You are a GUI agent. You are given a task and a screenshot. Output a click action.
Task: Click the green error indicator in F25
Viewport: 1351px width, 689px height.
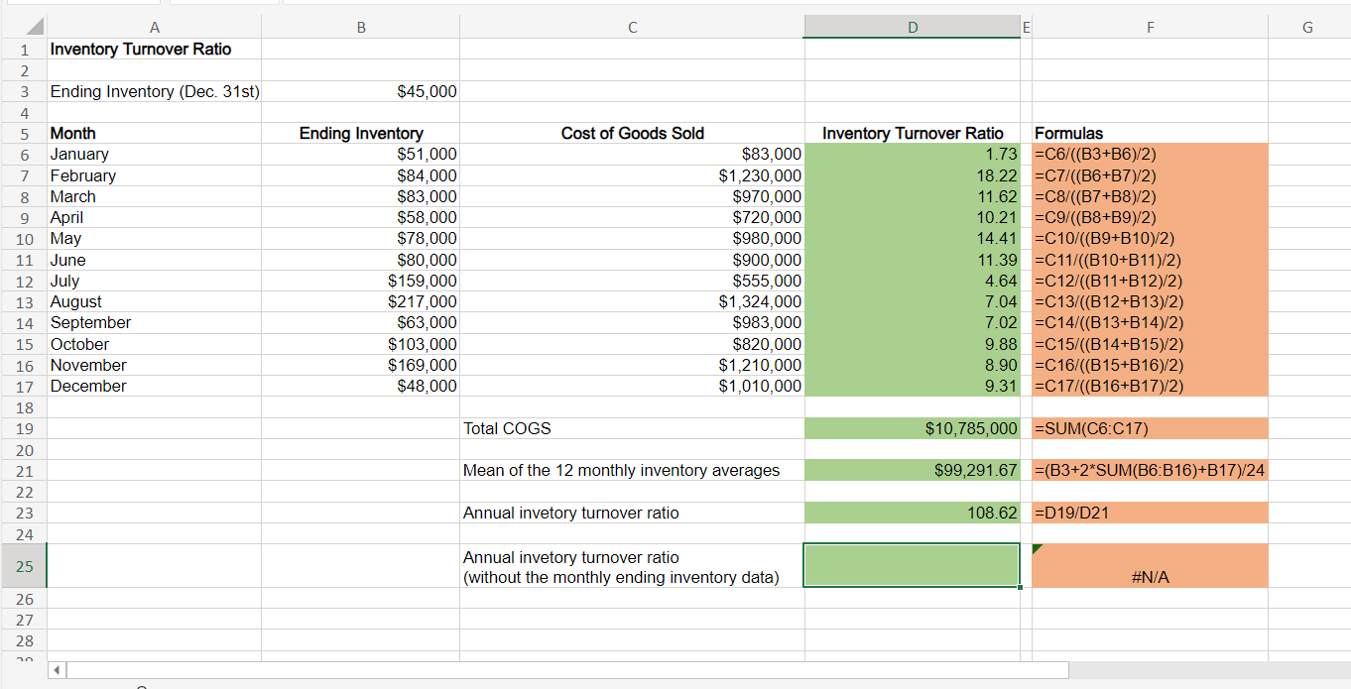tap(1038, 549)
